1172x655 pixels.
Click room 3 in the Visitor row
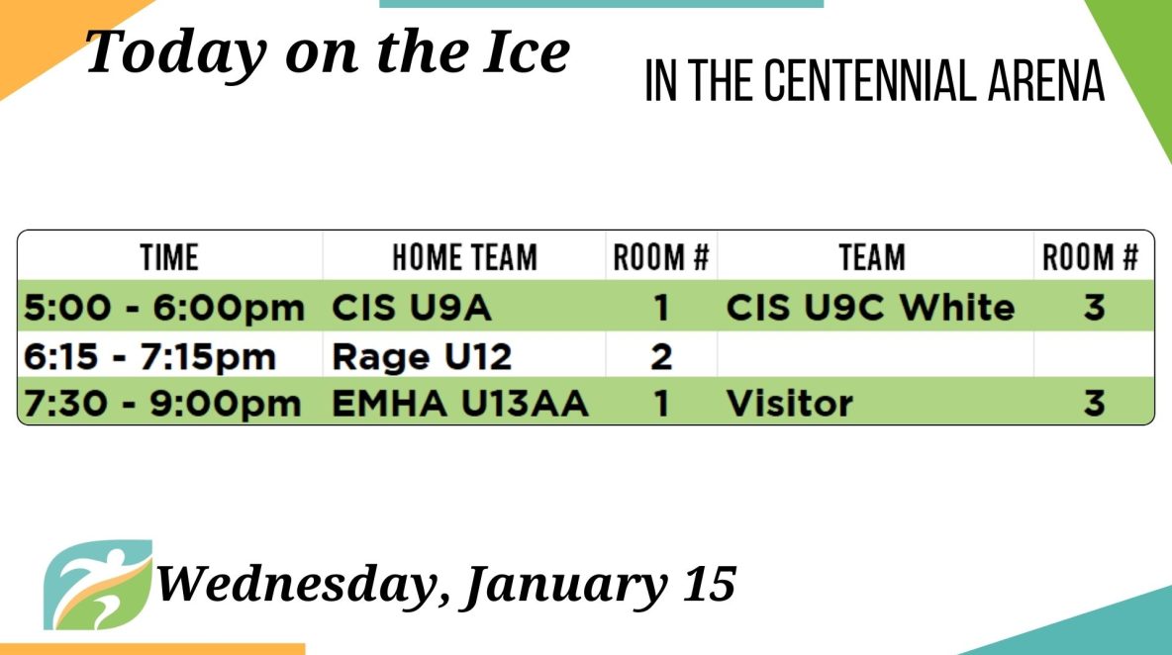click(x=1094, y=404)
